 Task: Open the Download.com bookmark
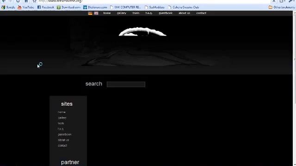point(69,7)
